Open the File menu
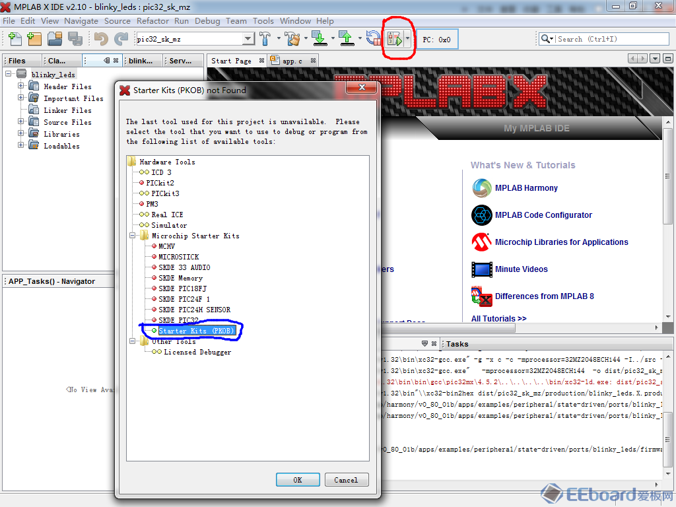This screenshot has height=507, width=676. tap(9, 20)
